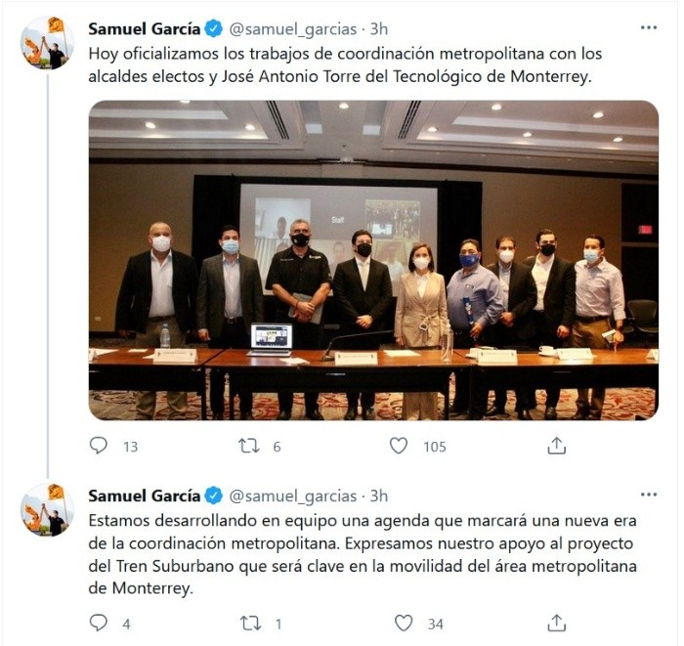Image resolution: width=684 pixels, height=646 pixels.
Task: Click Samuel García name on first tweet
Action: tap(144, 28)
